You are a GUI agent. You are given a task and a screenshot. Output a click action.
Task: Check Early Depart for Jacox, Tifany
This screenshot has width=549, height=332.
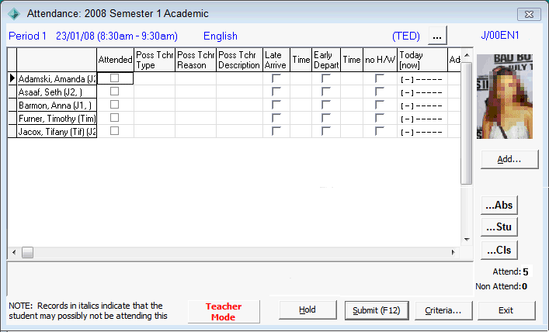point(326,131)
